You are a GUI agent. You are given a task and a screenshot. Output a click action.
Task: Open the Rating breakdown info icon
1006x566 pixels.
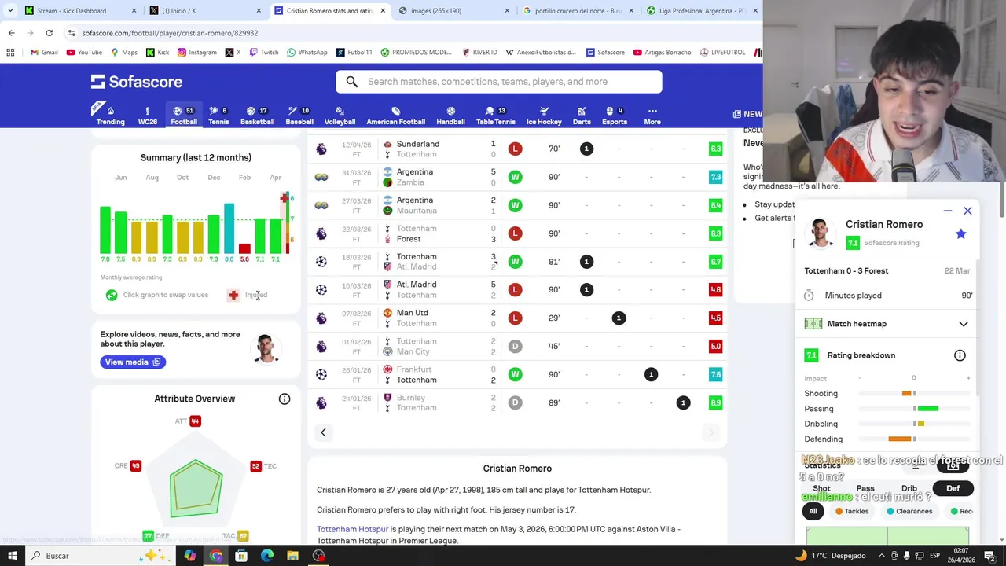(960, 355)
